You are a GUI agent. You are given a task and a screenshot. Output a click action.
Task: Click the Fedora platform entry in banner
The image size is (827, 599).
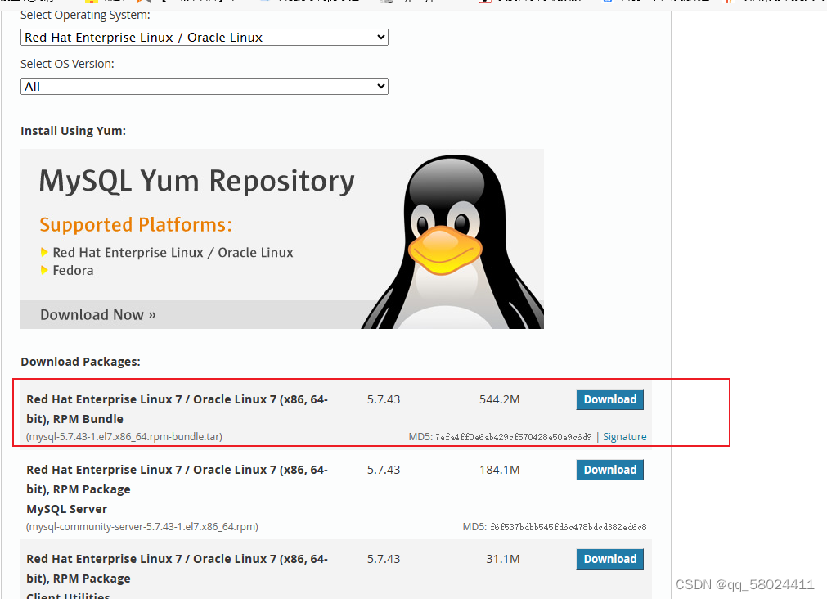pyautogui.click(x=73, y=271)
